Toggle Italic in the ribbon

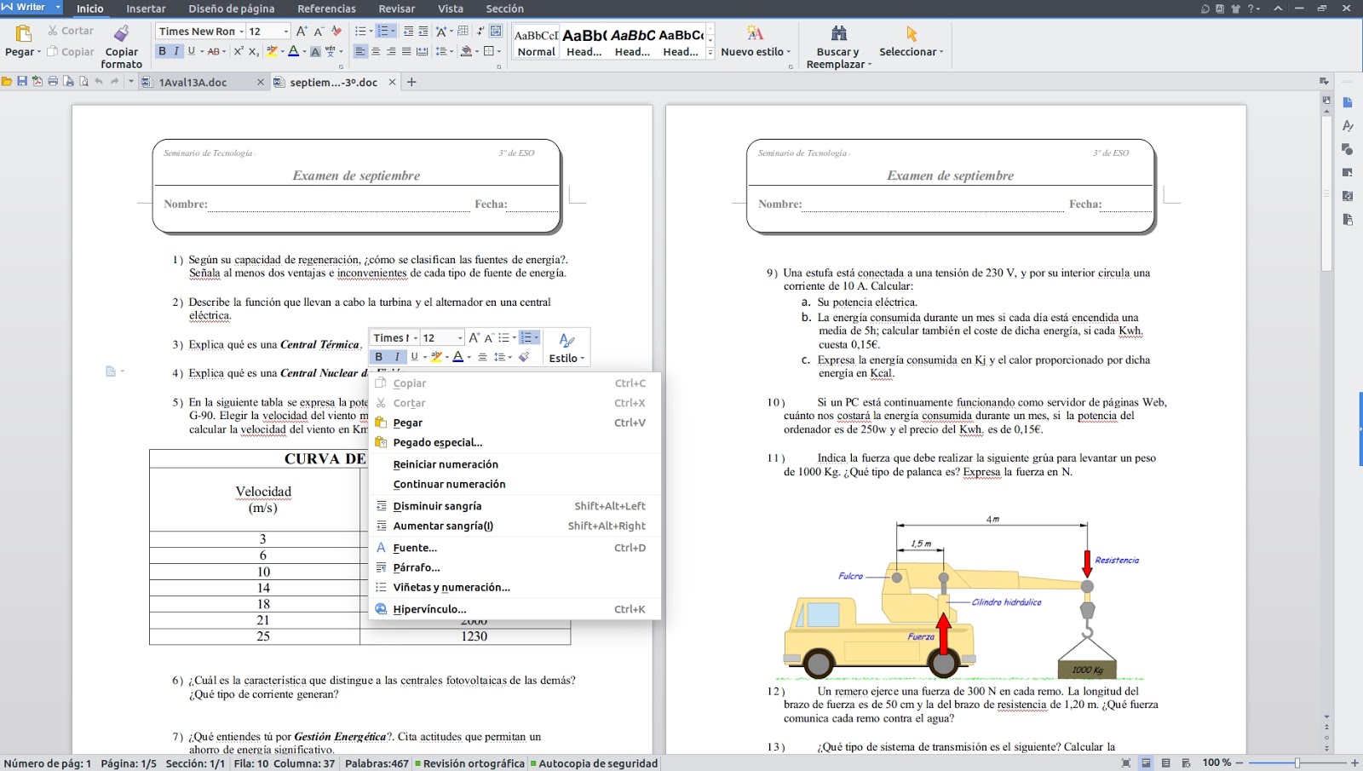tap(176, 51)
